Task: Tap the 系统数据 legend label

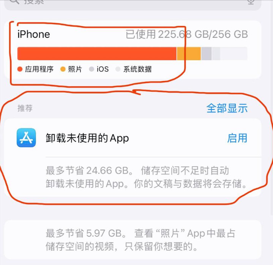Action: click(x=137, y=69)
